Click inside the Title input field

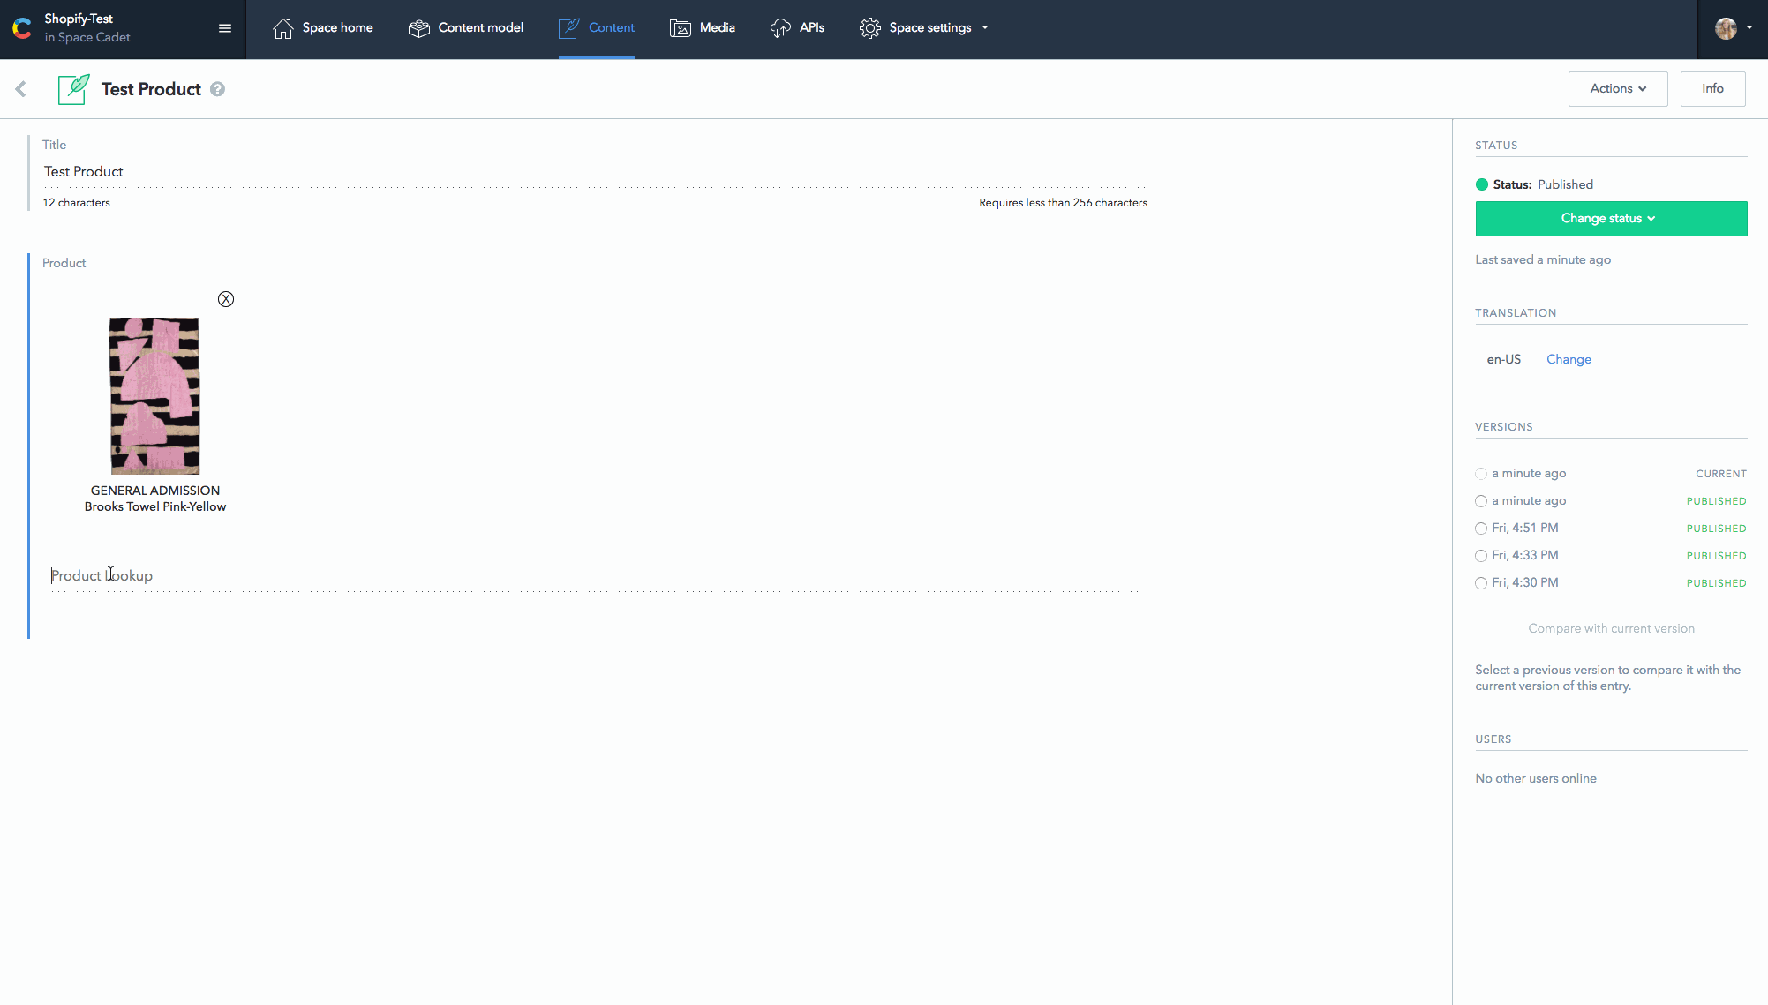tap(353, 171)
